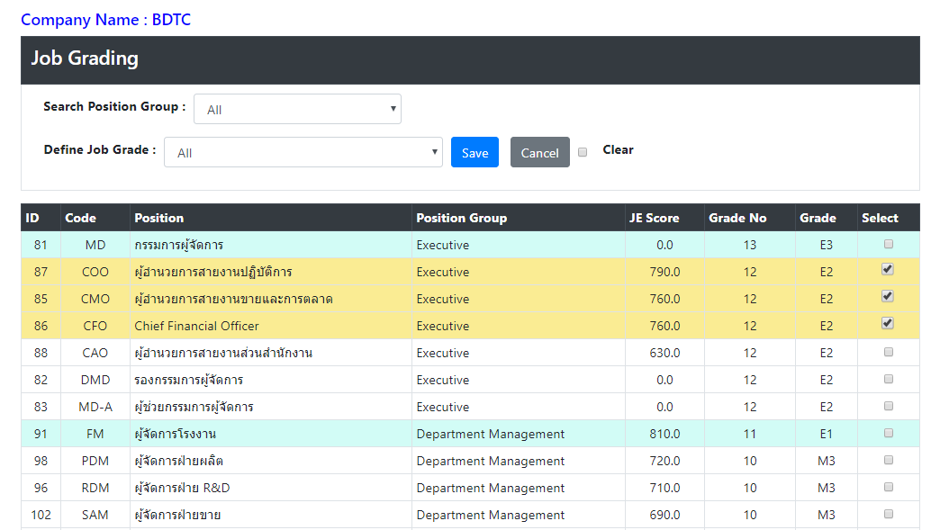940x530 pixels.
Task: Click the JE score 630.0 cell
Action: click(x=664, y=353)
